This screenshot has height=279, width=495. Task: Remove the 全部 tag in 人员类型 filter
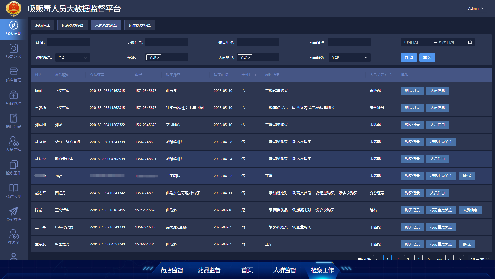[x=249, y=58]
